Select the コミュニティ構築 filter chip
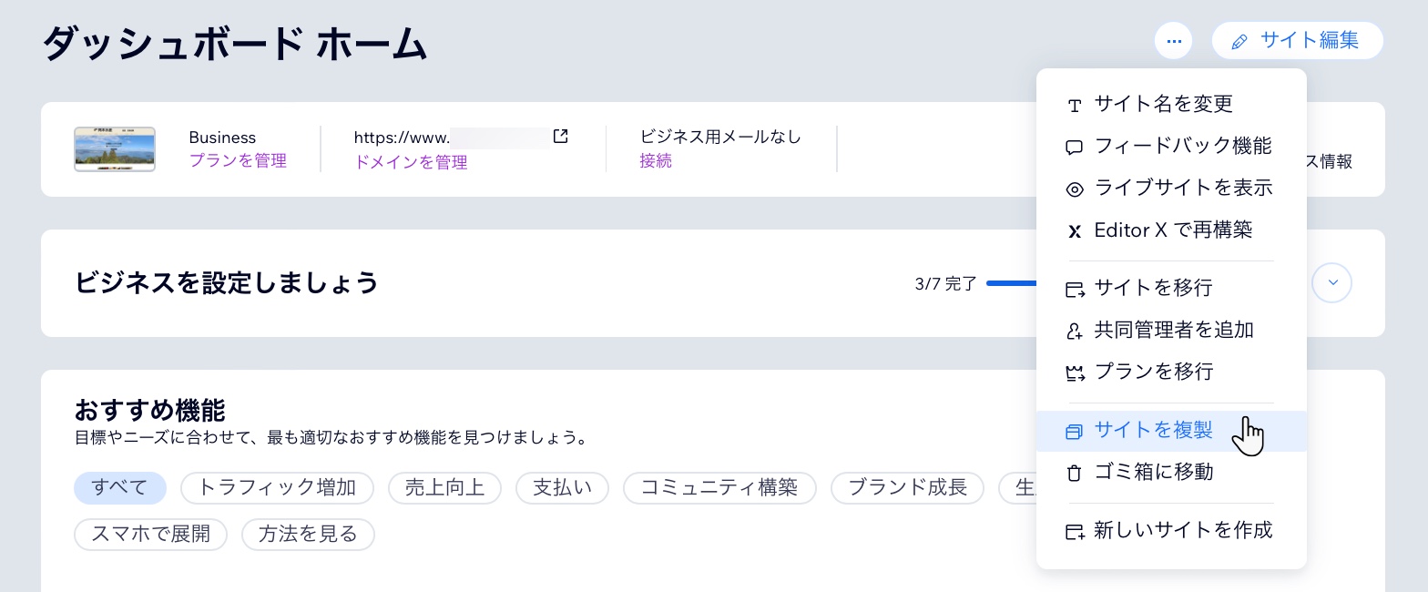This screenshot has width=1428, height=592. coord(719,487)
